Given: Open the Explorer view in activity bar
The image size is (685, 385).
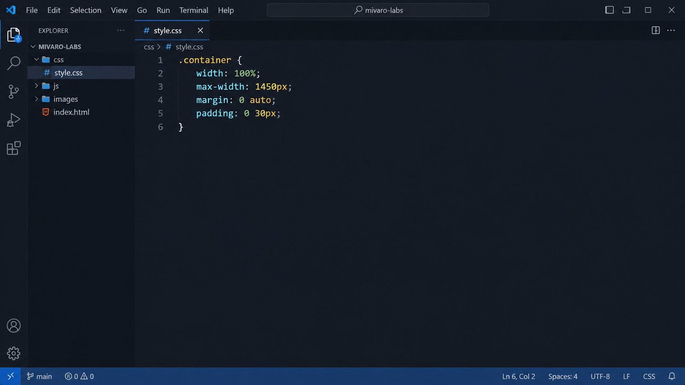Looking at the screenshot, I should coord(14,34).
